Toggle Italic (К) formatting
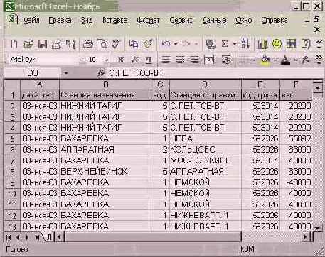 click(135, 60)
